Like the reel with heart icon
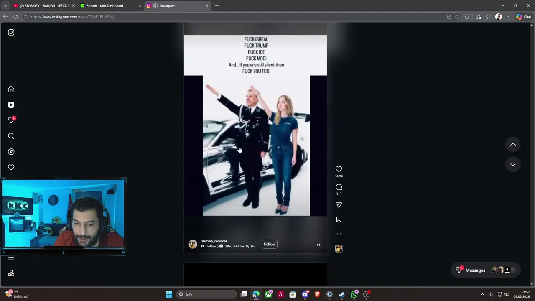Screen dimensions: 535x301 click(339, 169)
